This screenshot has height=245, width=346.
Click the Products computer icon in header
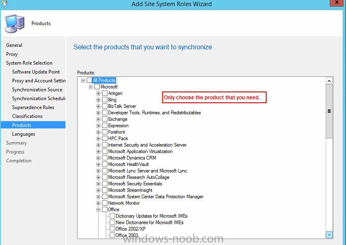(x=14, y=23)
